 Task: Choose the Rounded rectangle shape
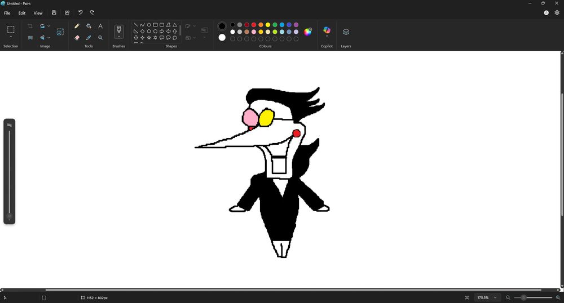162,25
